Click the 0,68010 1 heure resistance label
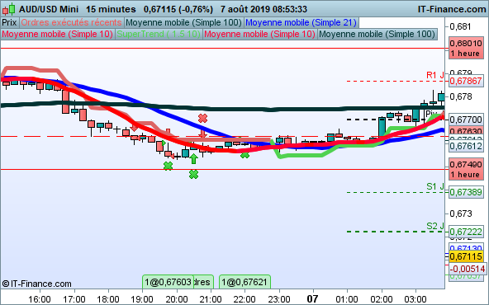Screen dimensions: 489x305 click(x=466, y=49)
